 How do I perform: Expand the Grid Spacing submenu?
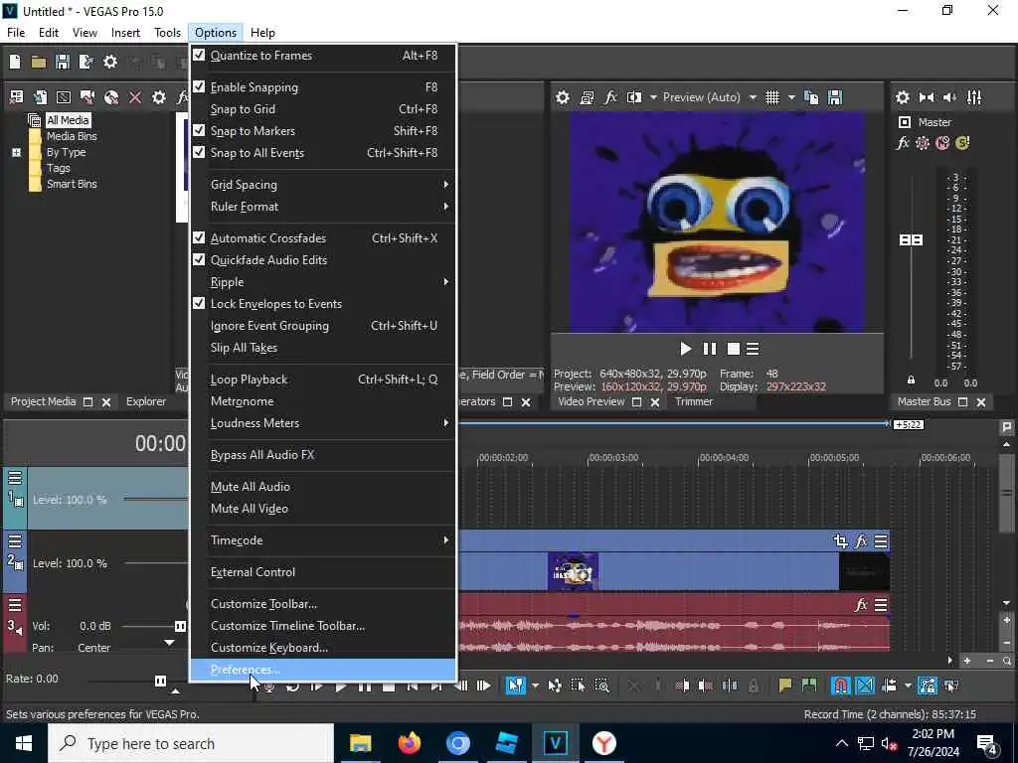(x=323, y=185)
